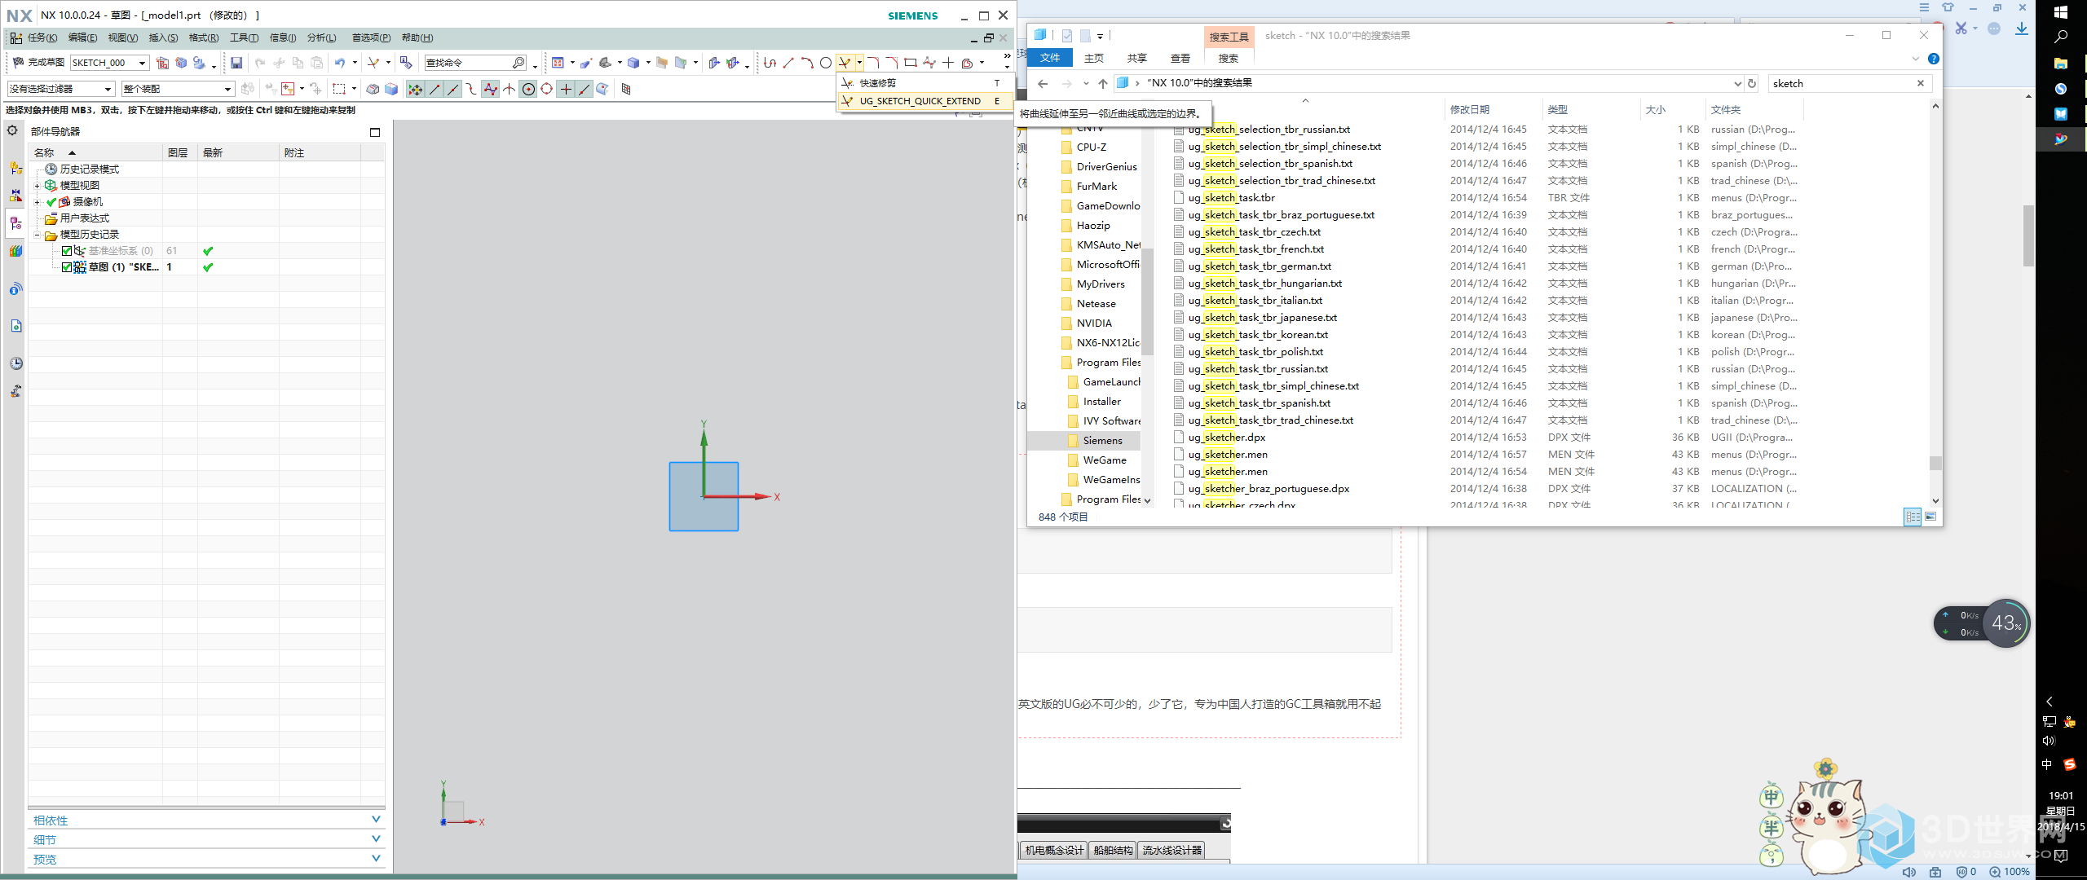The image size is (2087, 880).
Task: Click the Explorer up-arrow navigation button
Action: pos(1102,83)
